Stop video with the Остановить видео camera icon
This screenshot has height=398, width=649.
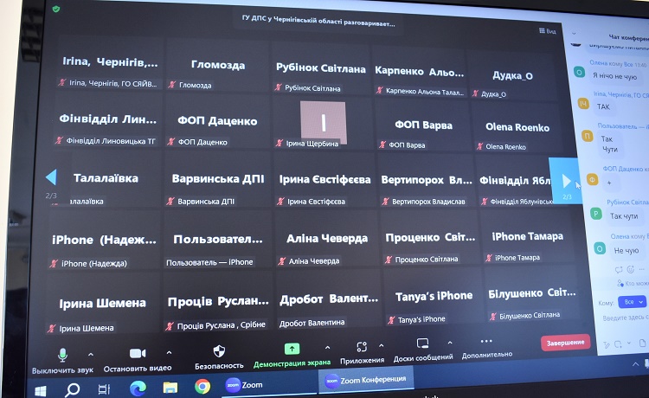point(138,353)
